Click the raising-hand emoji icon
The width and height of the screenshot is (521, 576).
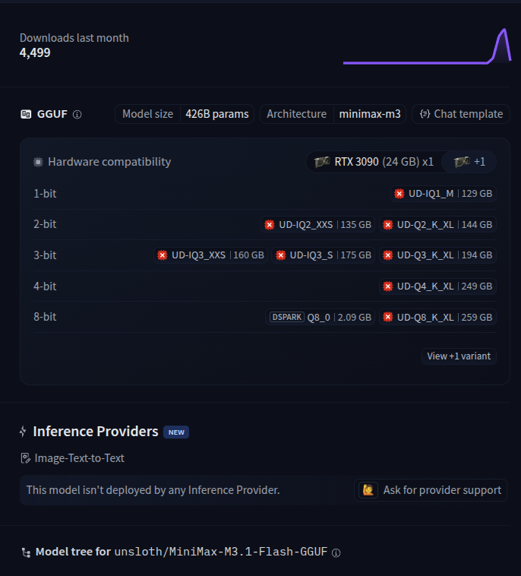368,490
